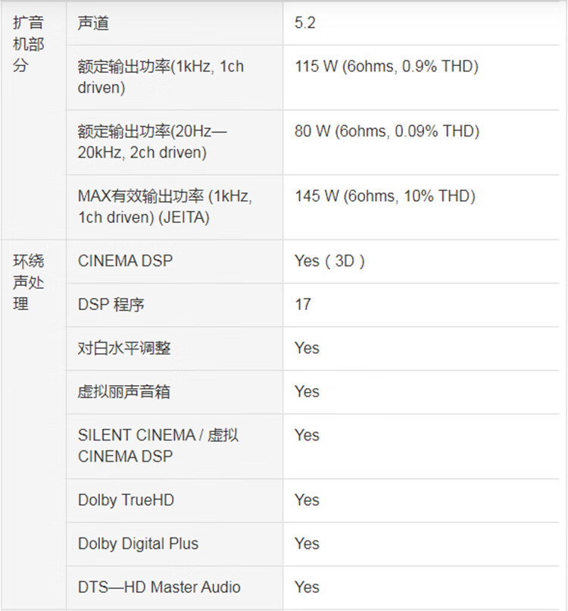Click the Yes value beside Dolby TrueHD
Image resolution: width=568 pixels, height=611 pixels.
coord(307,500)
